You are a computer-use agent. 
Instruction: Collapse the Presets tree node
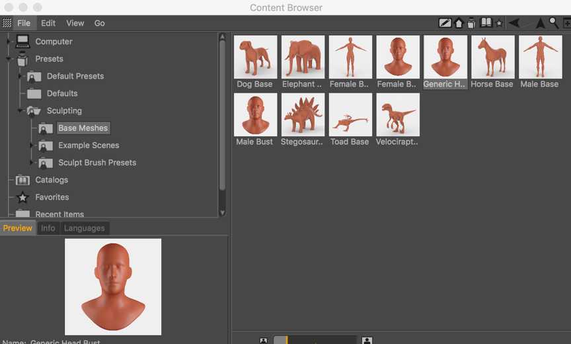click(8, 59)
